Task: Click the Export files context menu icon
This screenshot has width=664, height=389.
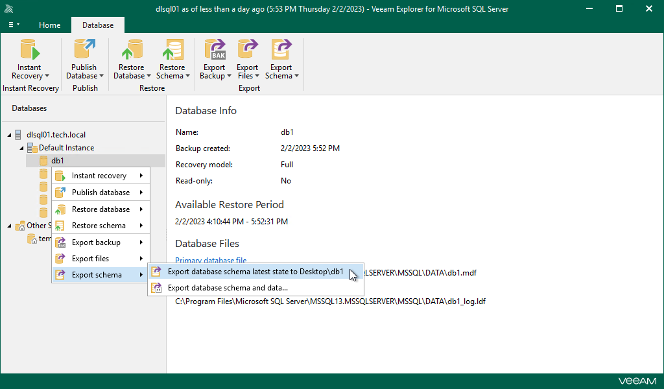Action: (60, 259)
